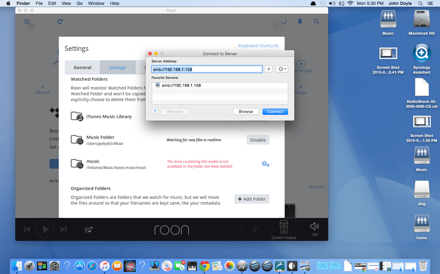Launch Safari from the dock

coord(92,266)
